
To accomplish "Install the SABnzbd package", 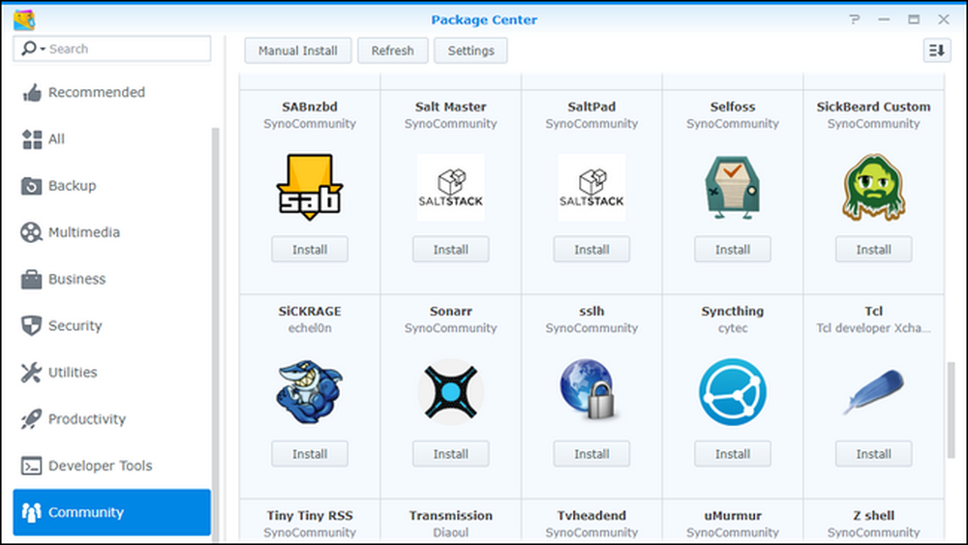I will (310, 250).
